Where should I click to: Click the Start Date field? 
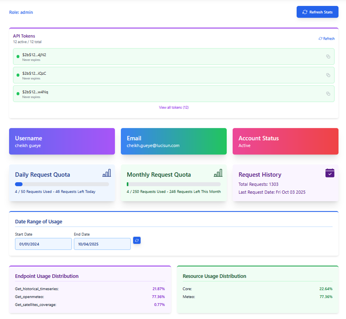[43, 244]
